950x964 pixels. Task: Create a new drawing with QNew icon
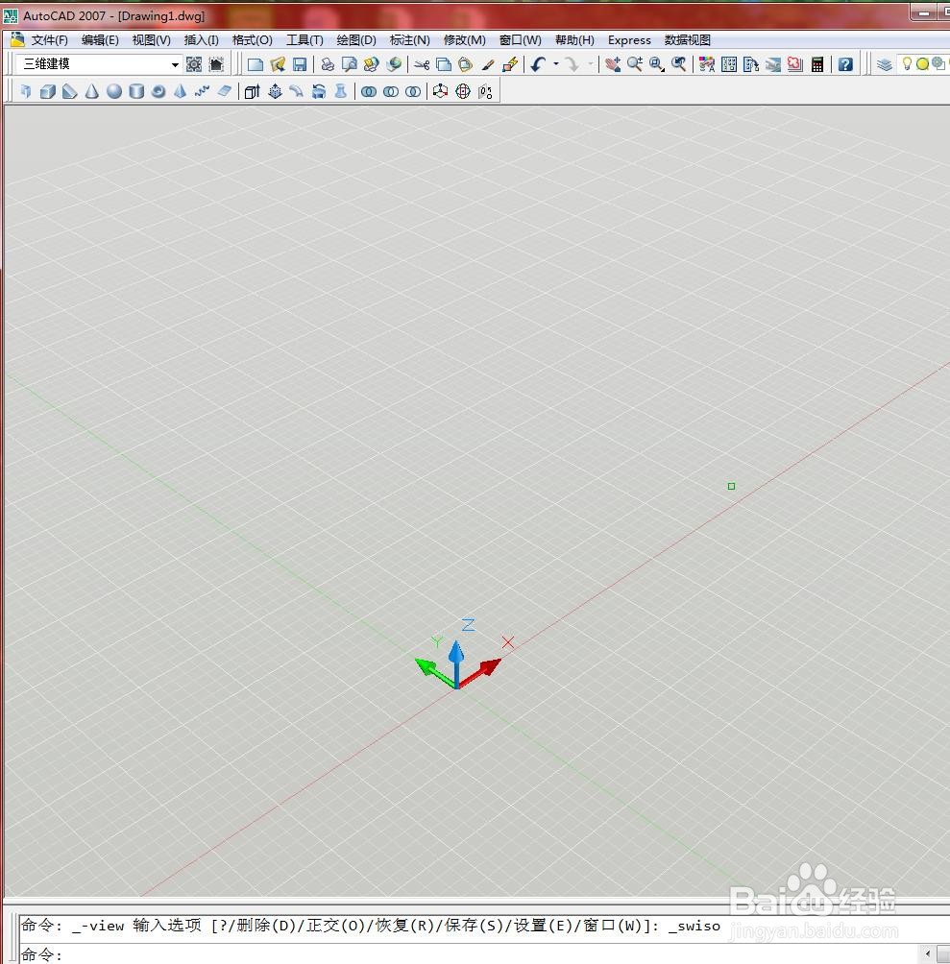[256, 64]
